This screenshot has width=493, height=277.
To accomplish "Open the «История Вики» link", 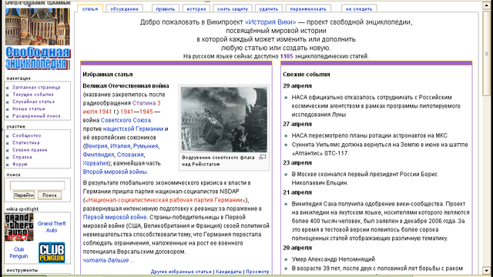I will click(270, 22).
